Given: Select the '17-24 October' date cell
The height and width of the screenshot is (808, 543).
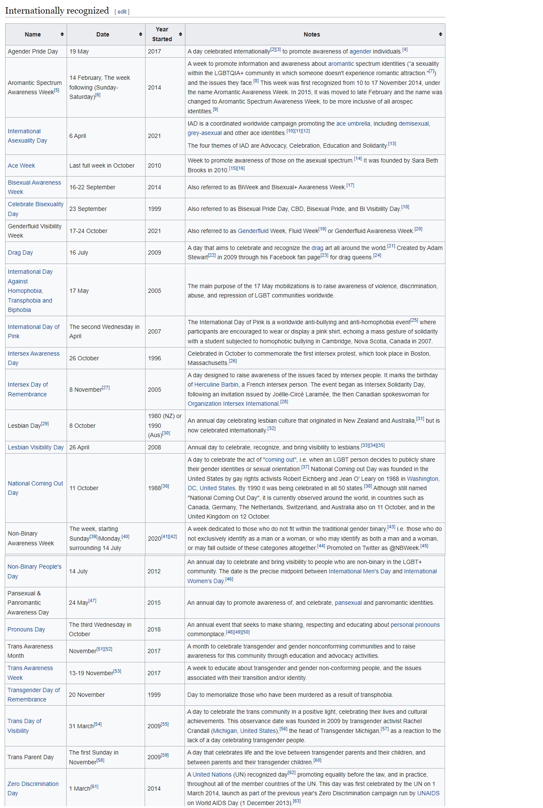Looking at the screenshot, I should click(106, 231).
